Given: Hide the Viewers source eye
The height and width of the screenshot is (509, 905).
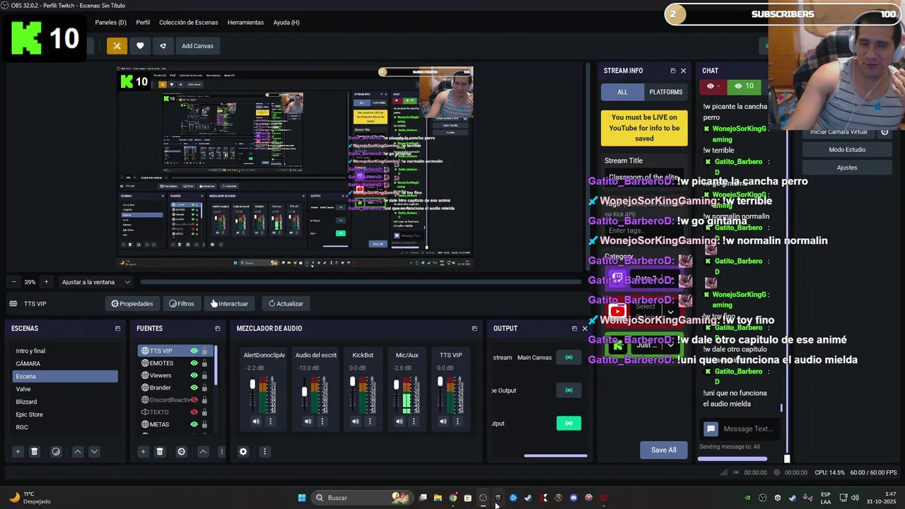Looking at the screenshot, I should (x=194, y=375).
